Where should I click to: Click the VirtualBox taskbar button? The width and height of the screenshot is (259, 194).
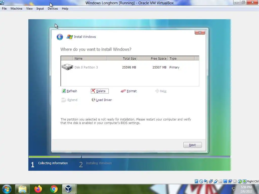69,189
